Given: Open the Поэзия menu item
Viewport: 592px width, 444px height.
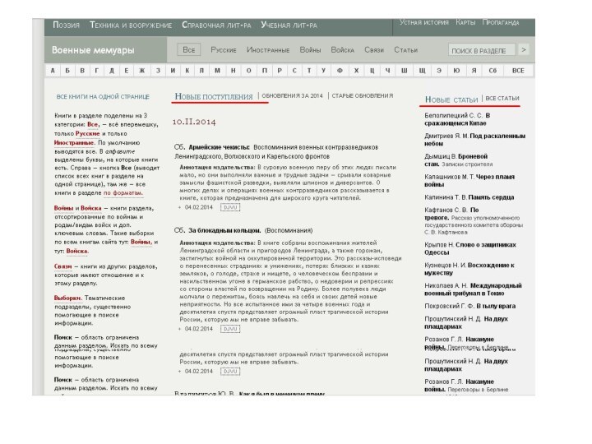Looking at the screenshot, I should [67, 25].
